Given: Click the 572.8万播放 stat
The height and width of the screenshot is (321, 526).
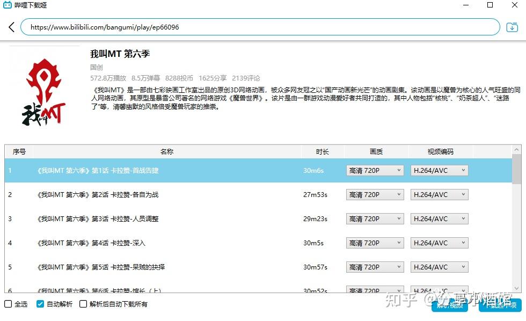Looking at the screenshot, I should (108, 78).
